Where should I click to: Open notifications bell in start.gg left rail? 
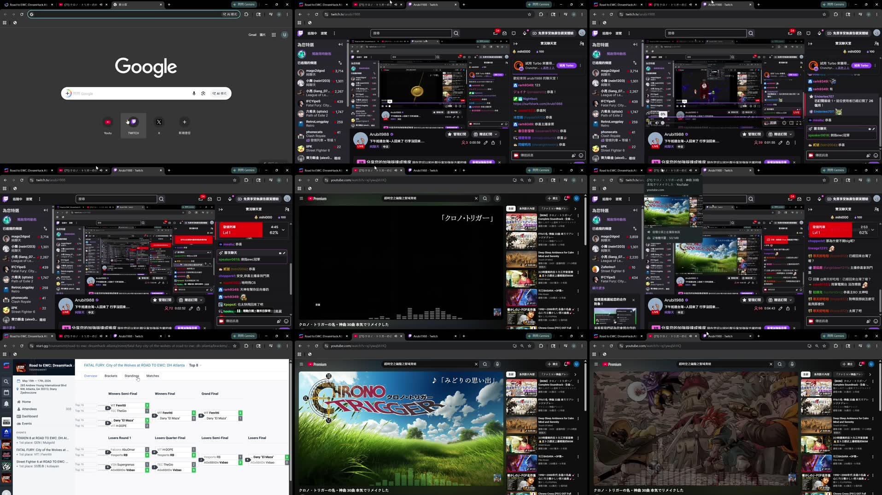tap(6, 403)
